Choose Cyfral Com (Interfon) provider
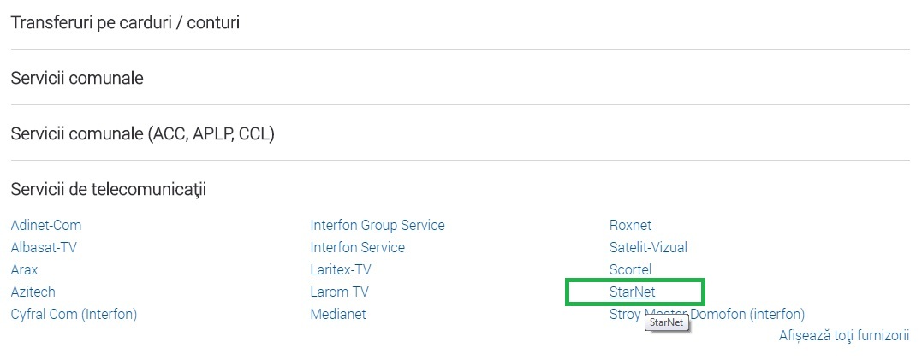 coord(74,315)
